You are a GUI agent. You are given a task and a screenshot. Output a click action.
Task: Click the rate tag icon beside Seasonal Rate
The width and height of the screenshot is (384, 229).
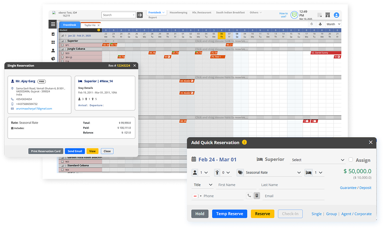click(240, 173)
